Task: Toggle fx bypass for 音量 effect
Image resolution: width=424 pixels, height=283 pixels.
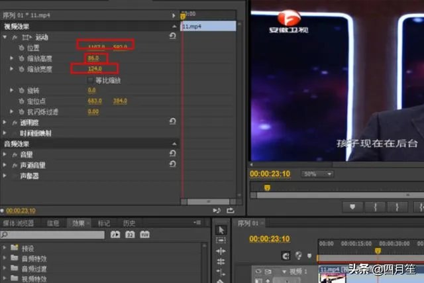Action: 15,155
